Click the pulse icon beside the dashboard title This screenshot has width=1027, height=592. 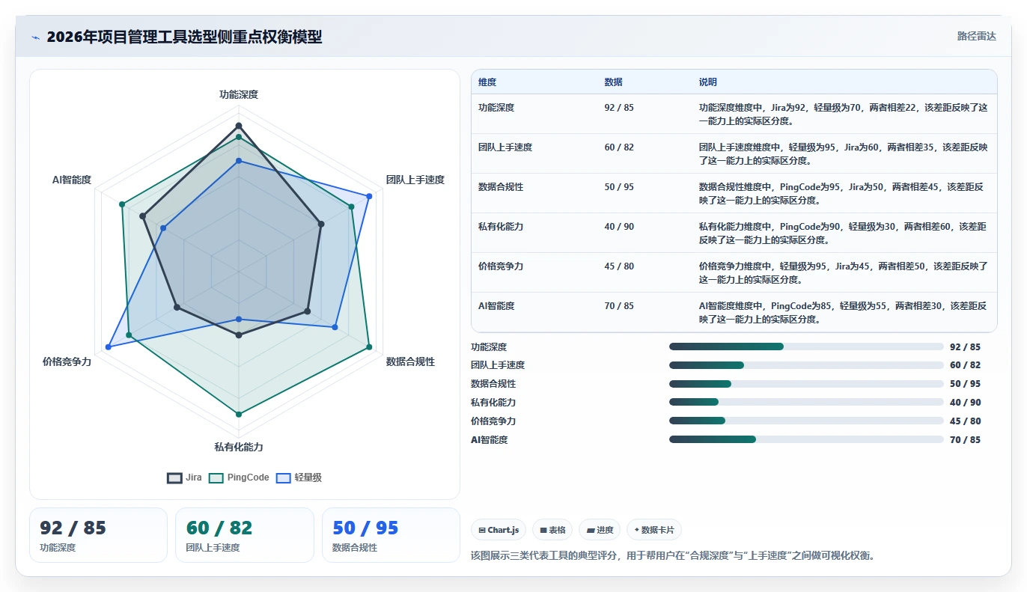[35, 37]
